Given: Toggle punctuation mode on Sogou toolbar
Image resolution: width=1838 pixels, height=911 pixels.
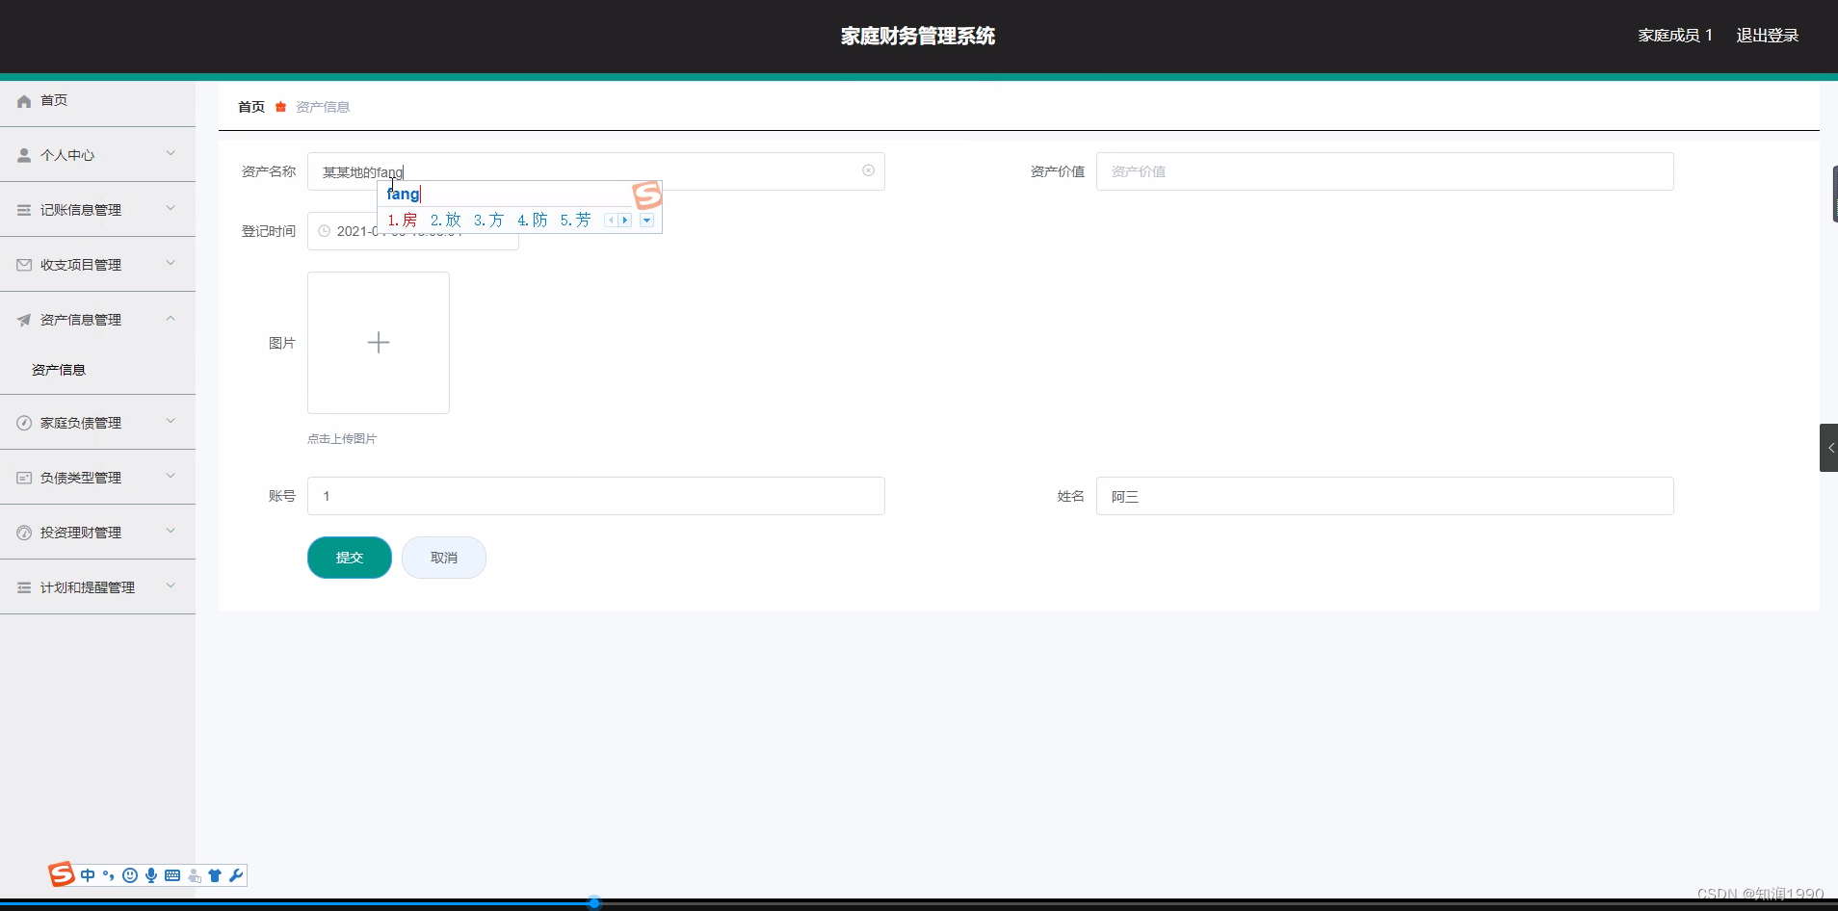Looking at the screenshot, I should (108, 875).
